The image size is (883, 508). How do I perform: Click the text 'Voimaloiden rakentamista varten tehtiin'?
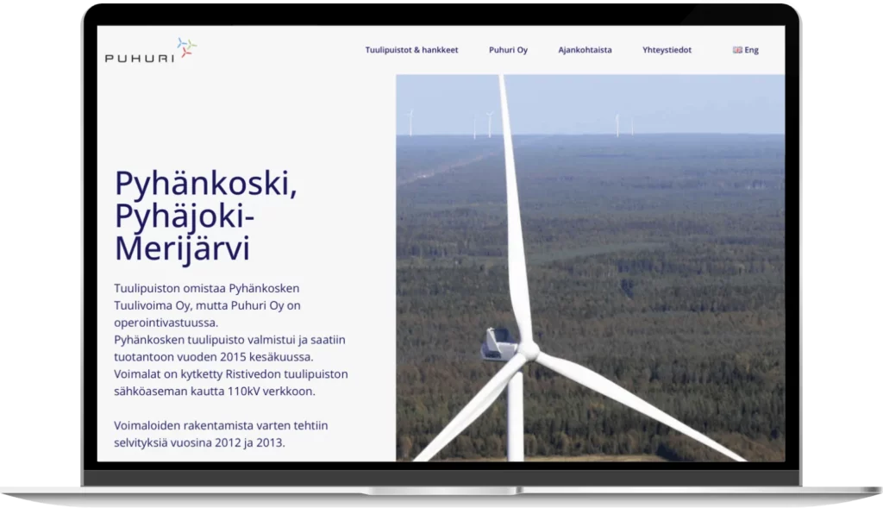tap(221, 425)
